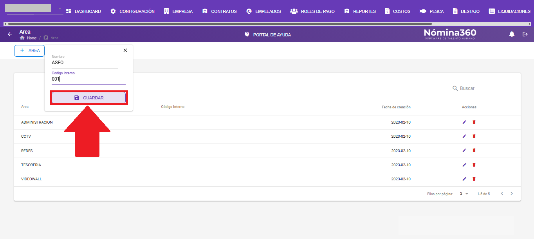Edit the TESORERIA area

(x=464, y=165)
